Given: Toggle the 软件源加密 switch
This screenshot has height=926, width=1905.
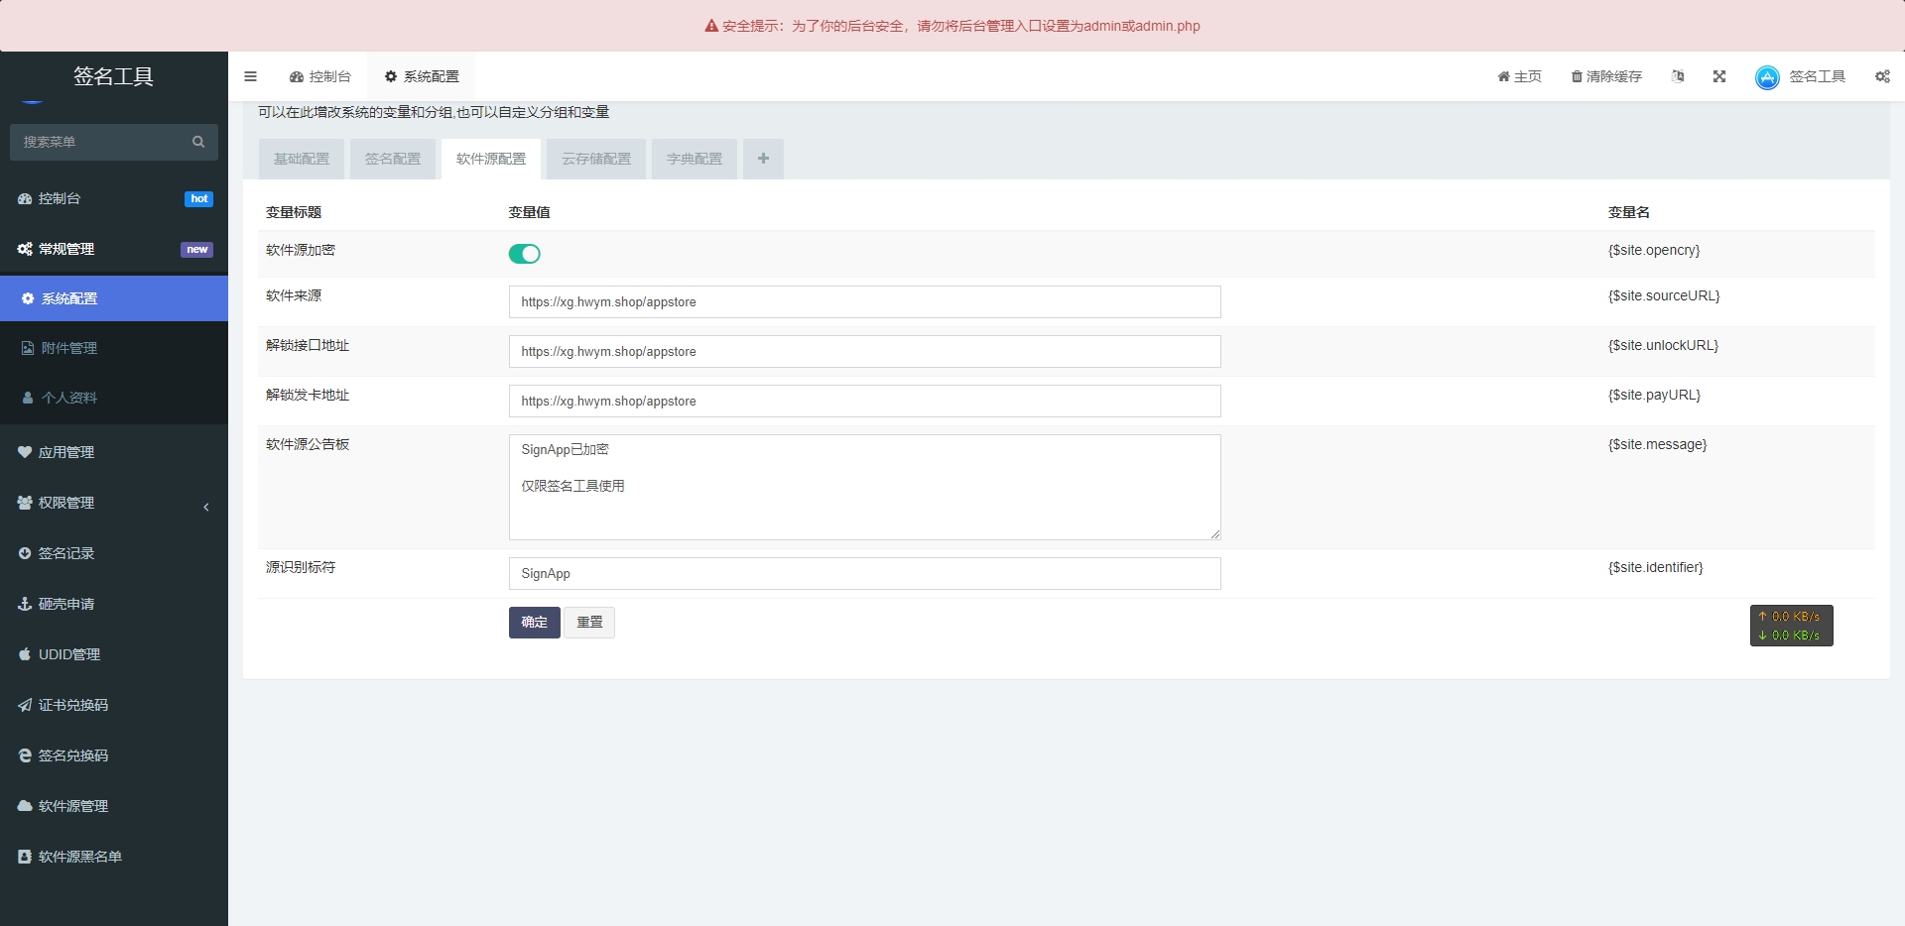Looking at the screenshot, I should (x=524, y=254).
